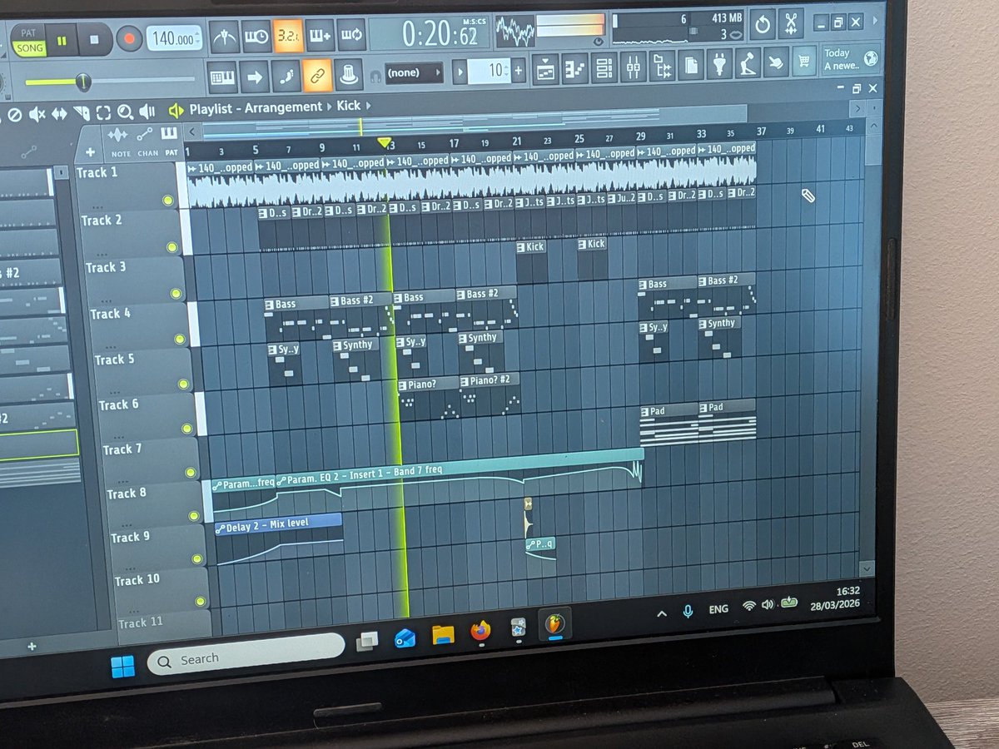The width and height of the screenshot is (999, 749).
Task: Click the left arrow at timeline overview start
Action: pos(192,131)
